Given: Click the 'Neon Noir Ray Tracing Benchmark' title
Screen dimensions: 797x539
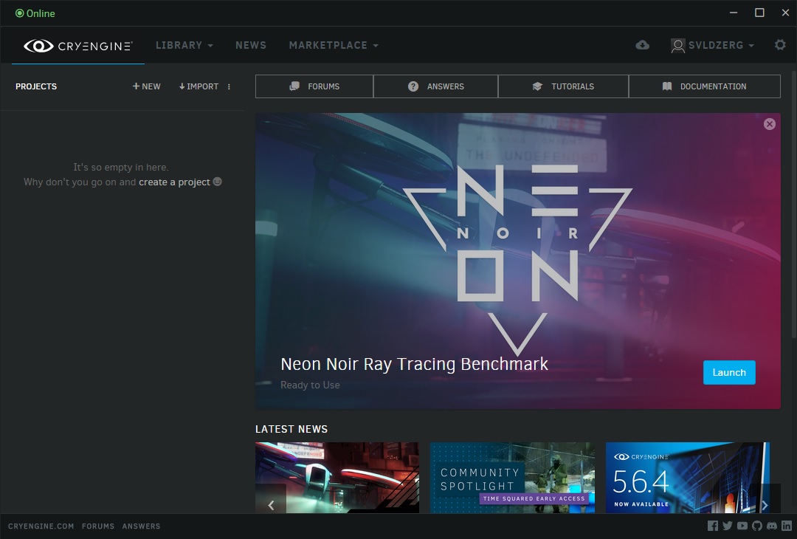Looking at the screenshot, I should [414, 364].
